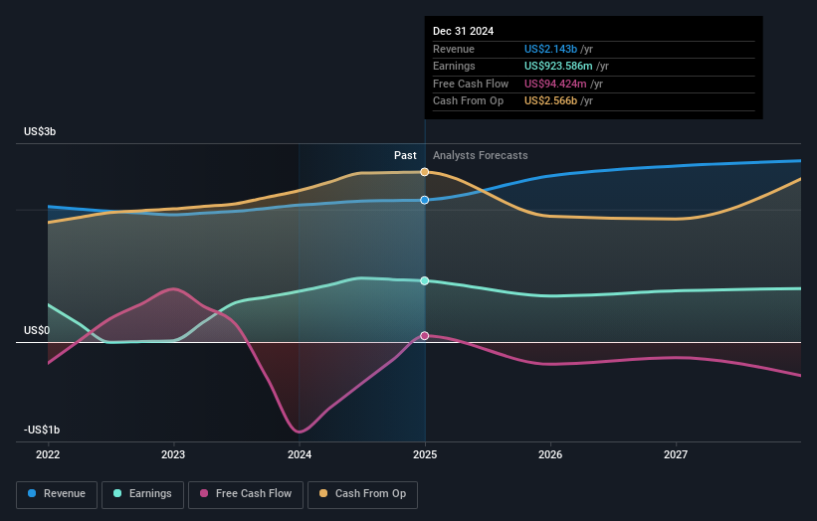Screen dimensions: 817x521
Task: Toggle the Cash From Op legend button
Action: click(362, 494)
